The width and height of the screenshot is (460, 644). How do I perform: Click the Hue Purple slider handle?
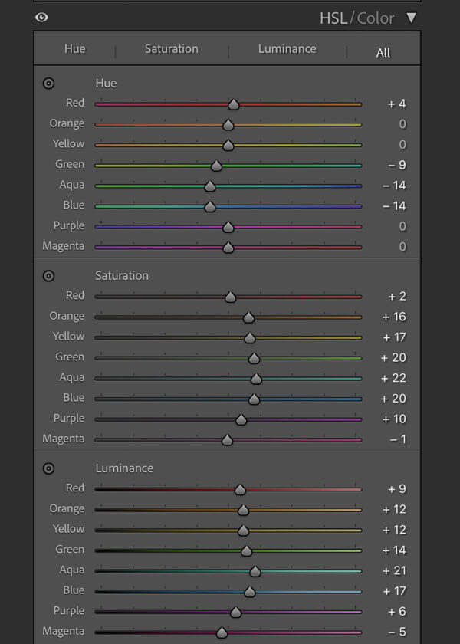pos(228,227)
